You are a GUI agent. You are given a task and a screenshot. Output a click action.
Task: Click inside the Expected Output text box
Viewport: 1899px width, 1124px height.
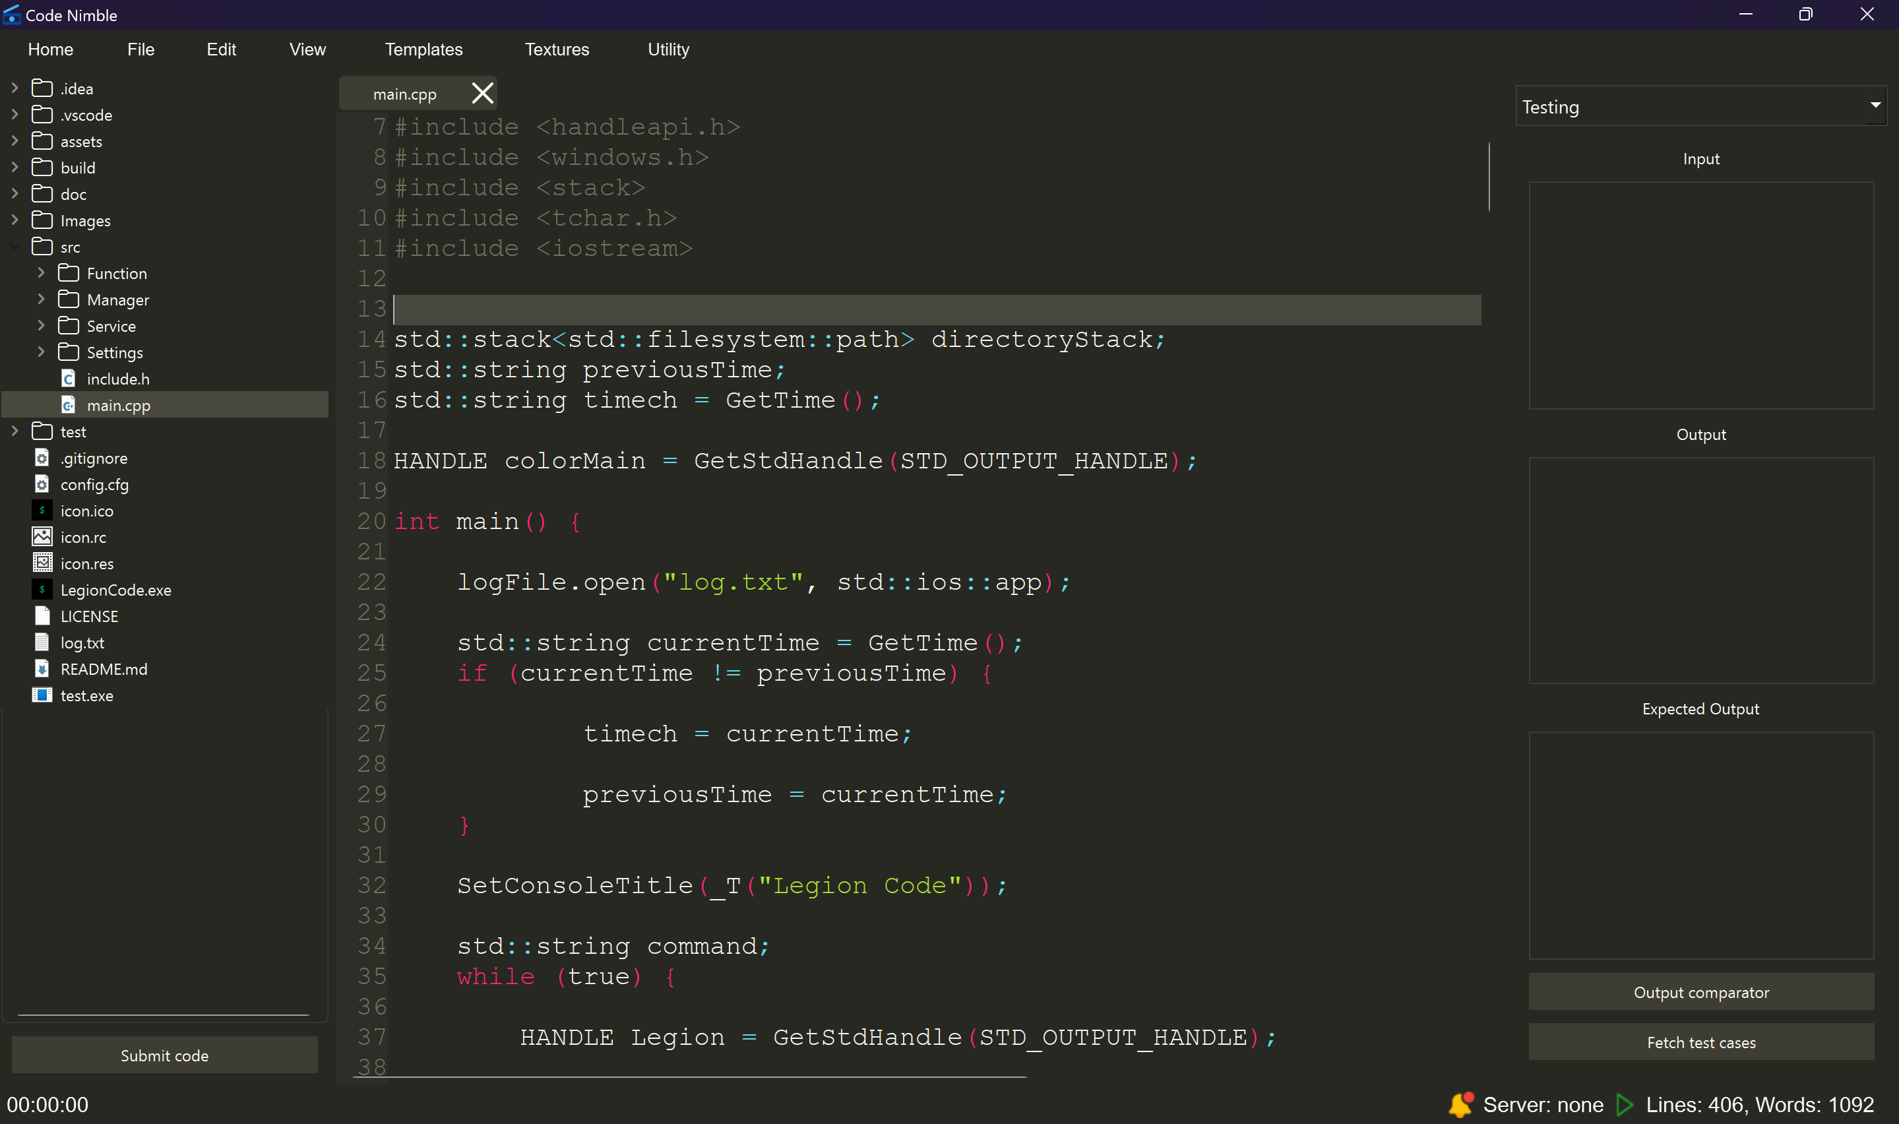[1700, 845]
